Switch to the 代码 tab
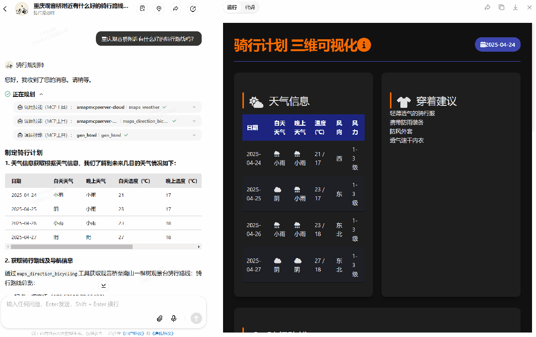This screenshot has width=536, height=337. point(249,7)
